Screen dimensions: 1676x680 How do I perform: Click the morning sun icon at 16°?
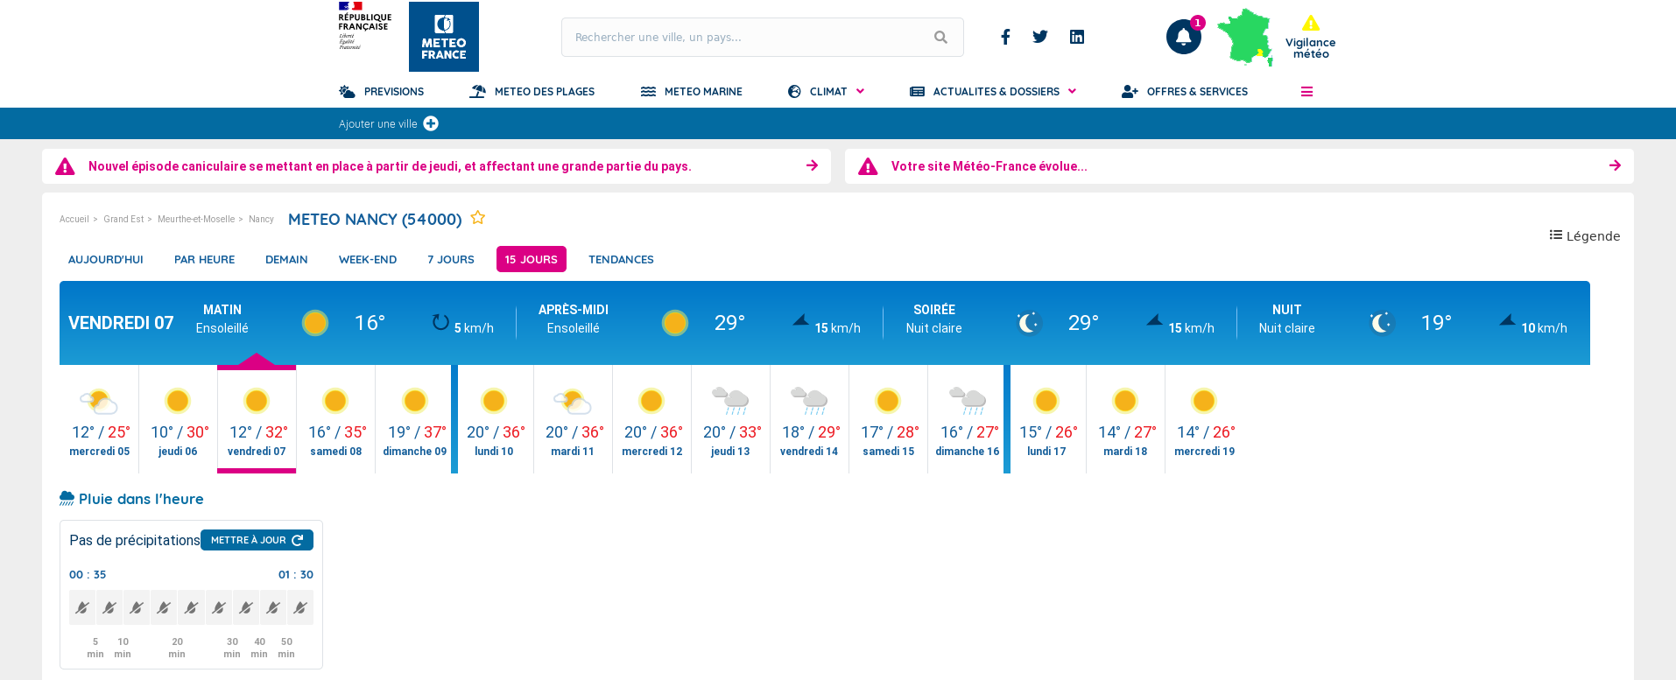click(315, 323)
